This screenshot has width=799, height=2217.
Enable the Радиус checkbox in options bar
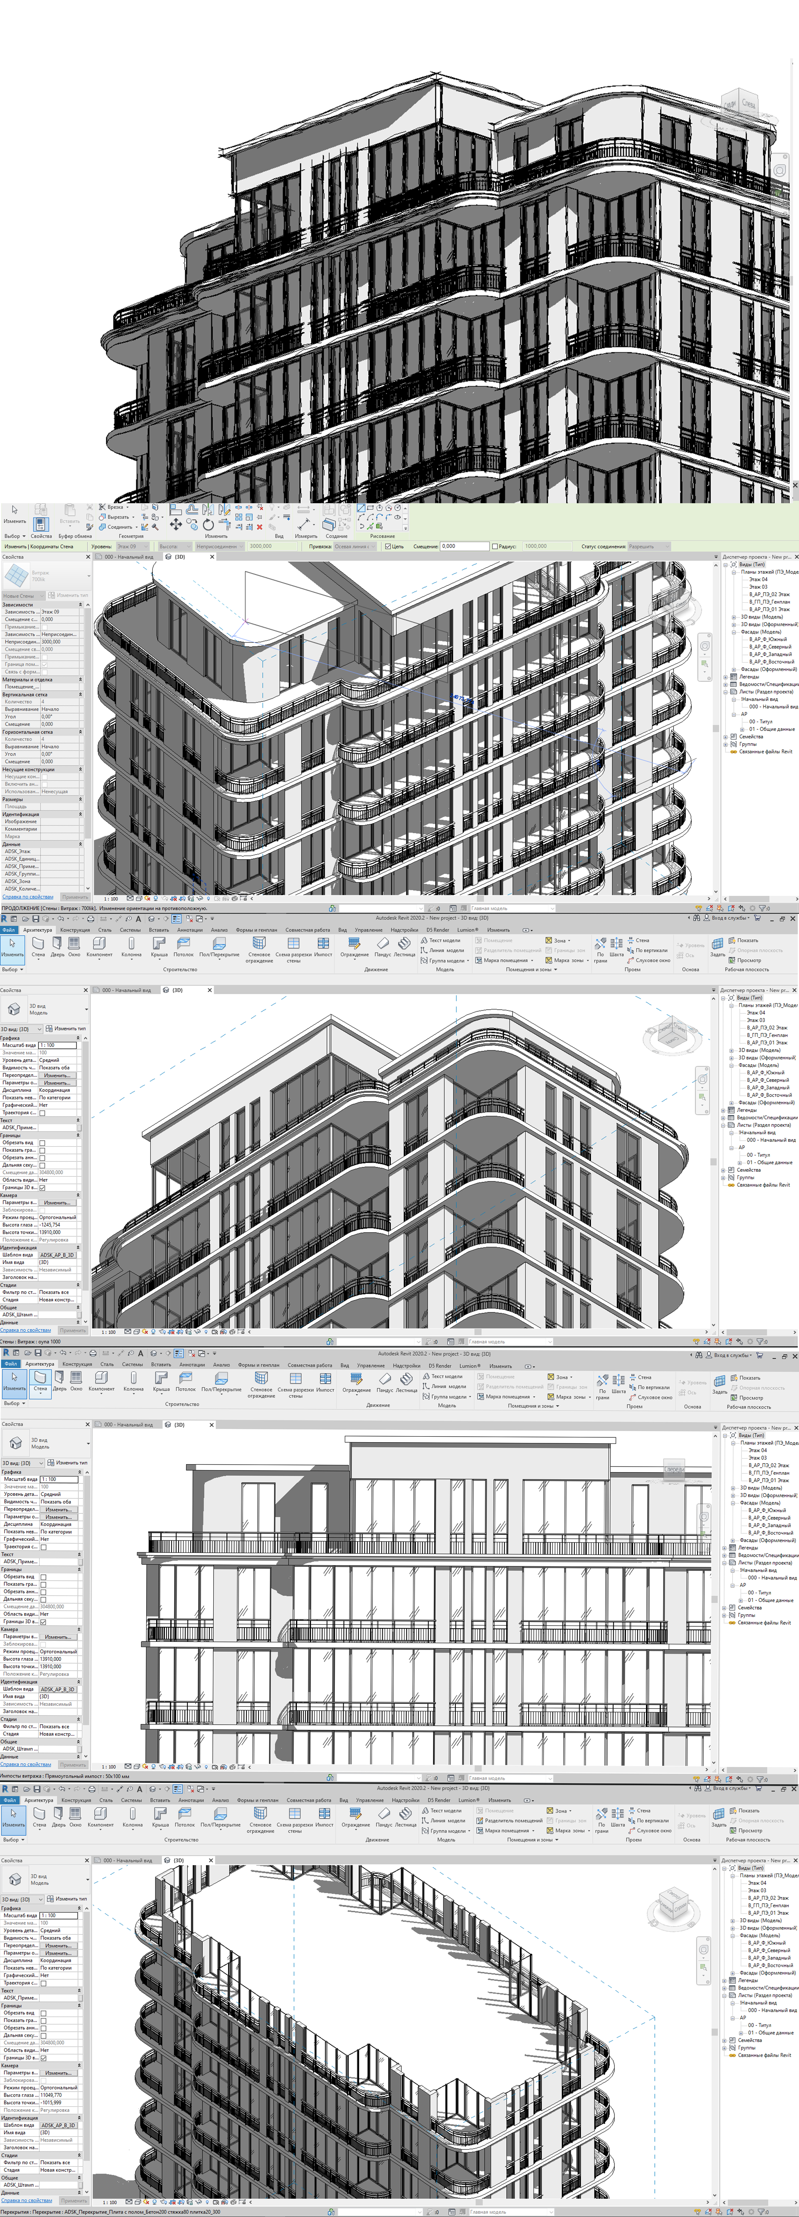pyautogui.click(x=495, y=546)
